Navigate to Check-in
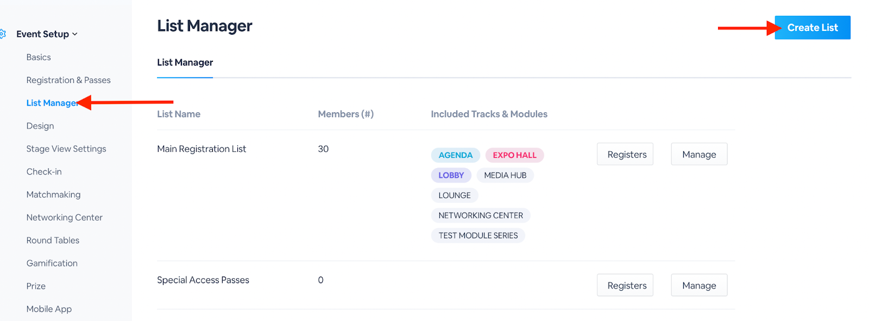This screenshot has height=321, width=869. click(x=44, y=172)
